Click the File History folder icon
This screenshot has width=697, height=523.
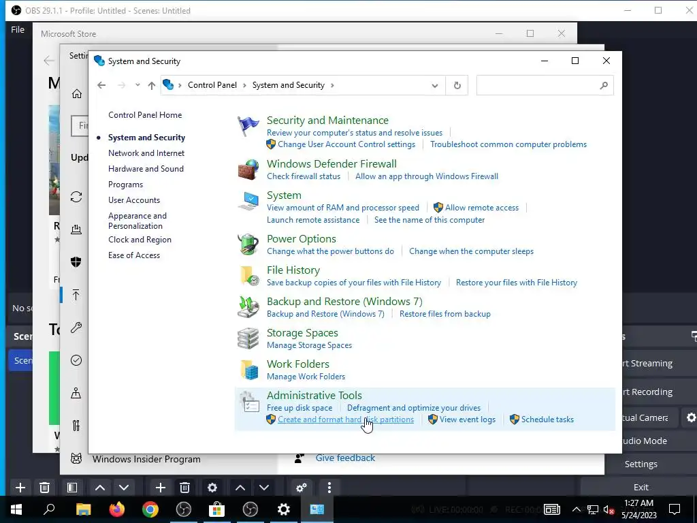249,276
